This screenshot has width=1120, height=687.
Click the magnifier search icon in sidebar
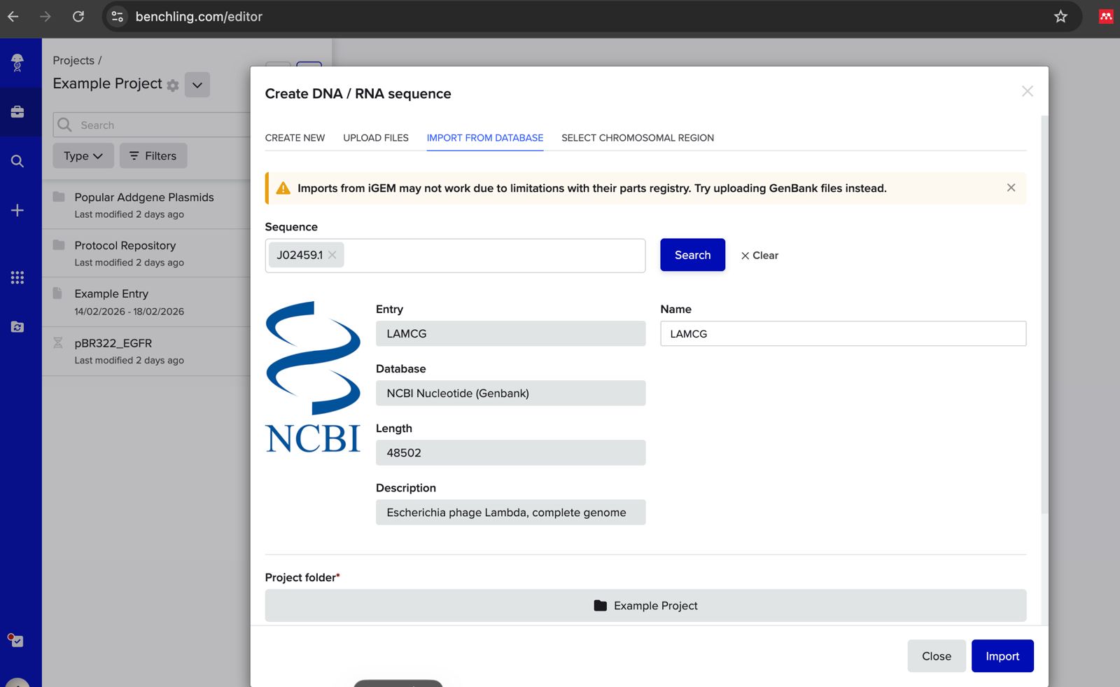click(17, 161)
